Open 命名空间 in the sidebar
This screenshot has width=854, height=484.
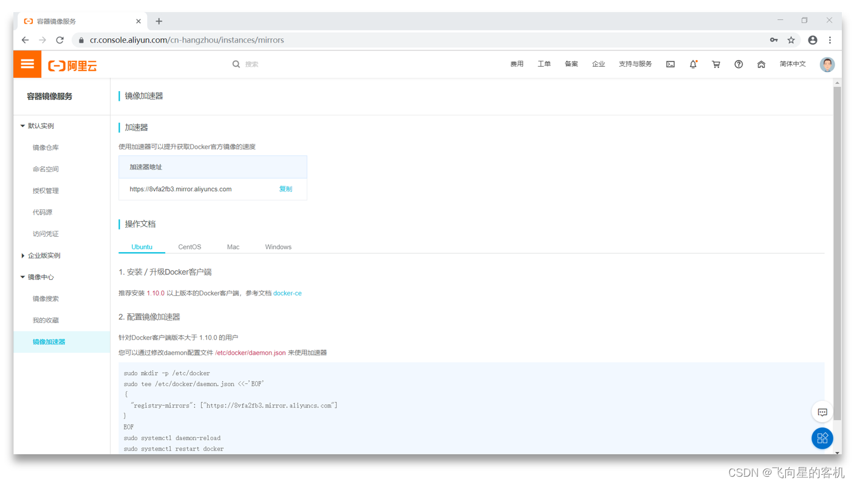pos(46,169)
